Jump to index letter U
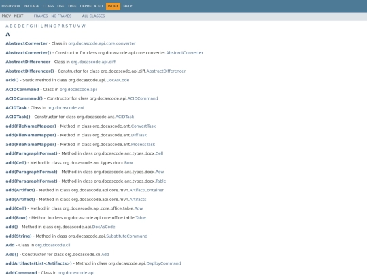The height and width of the screenshot is (275, 367). 75,26
